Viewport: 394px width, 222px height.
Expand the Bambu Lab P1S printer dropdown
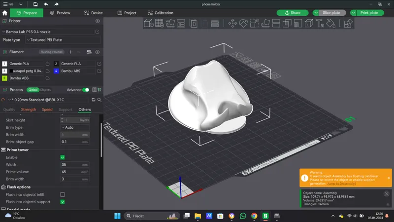click(48, 32)
